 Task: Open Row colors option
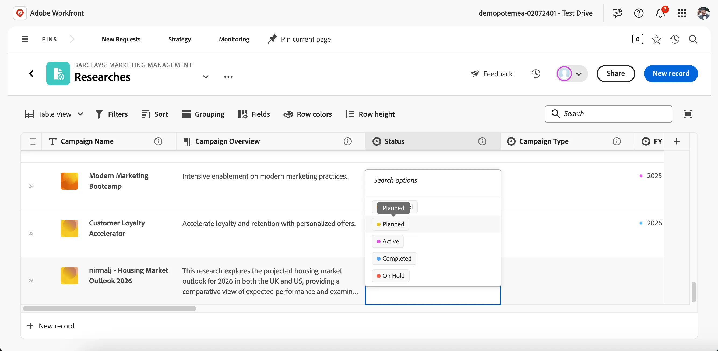tap(307, 114)
